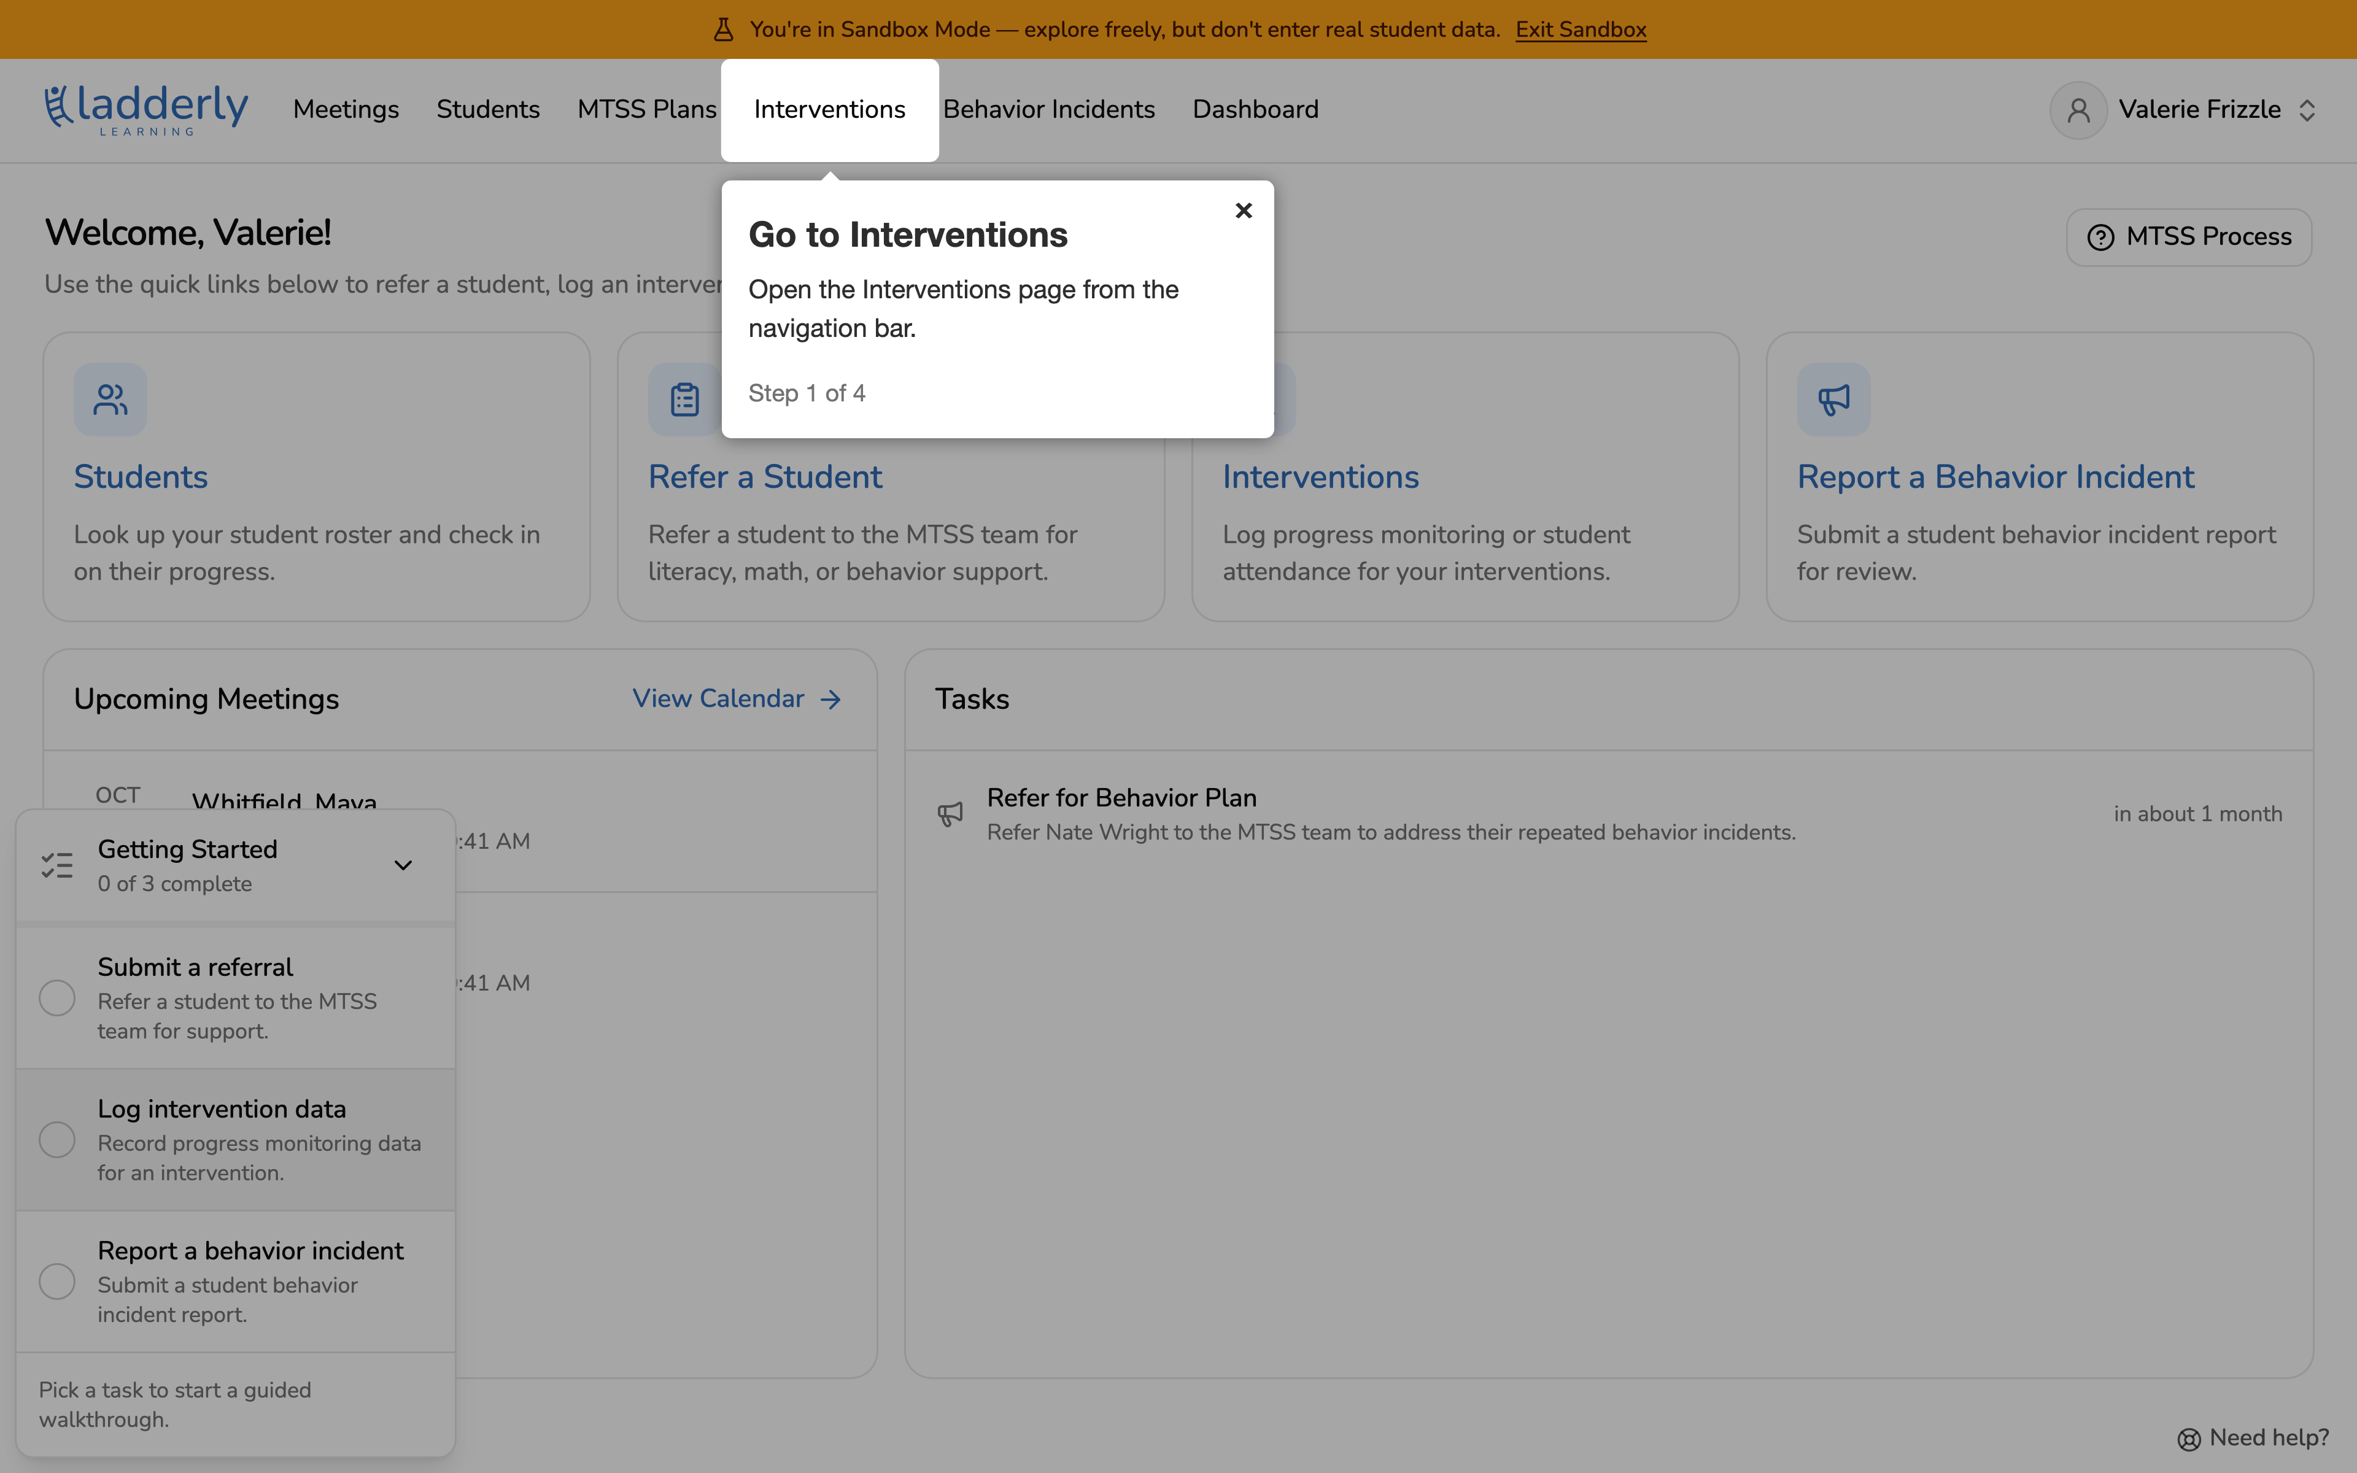Open Dashboard in navigation bar
The image size is (2357, 1473).
point(1255,109)
